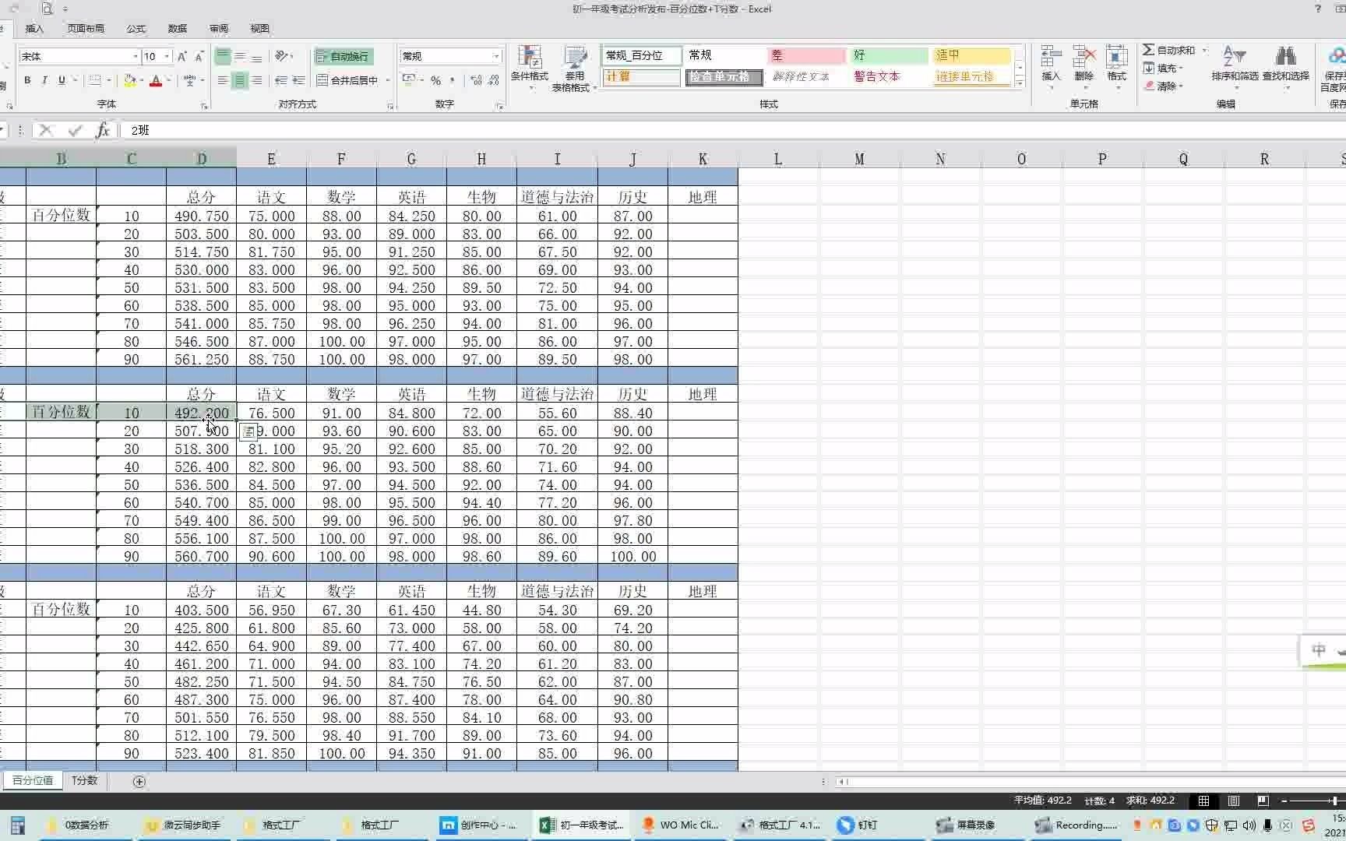Toggle bold formatting button
1346x841 pixels.
coord(27,80)
